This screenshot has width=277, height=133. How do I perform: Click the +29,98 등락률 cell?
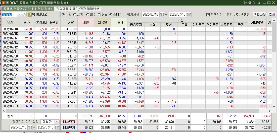[x=54, y=29]
